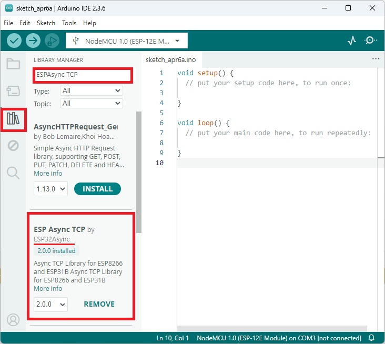Image resolution: width=385 pixels, height=344 pixels.
Task: Open the NodeMCU 1.0 board selector dropdown
Action: point(127,41)
